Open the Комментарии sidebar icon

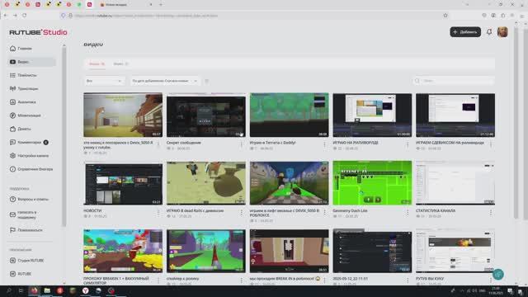13,143
